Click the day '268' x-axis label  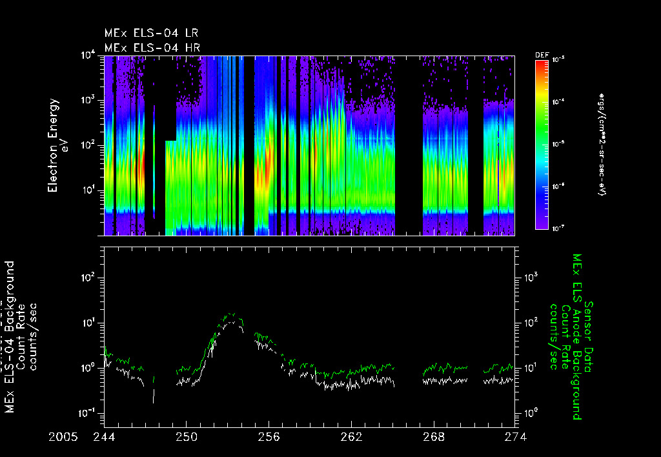433,437
